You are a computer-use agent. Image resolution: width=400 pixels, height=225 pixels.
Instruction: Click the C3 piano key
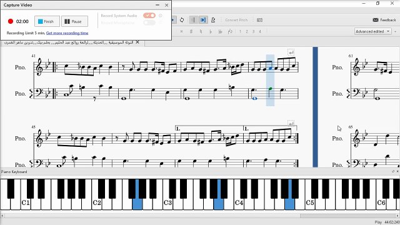[x=168, y=202]
